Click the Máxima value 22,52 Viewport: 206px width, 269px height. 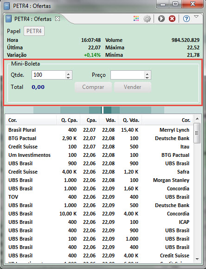coord(193,47)
